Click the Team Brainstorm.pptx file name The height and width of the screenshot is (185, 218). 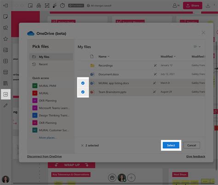[112, 92]
